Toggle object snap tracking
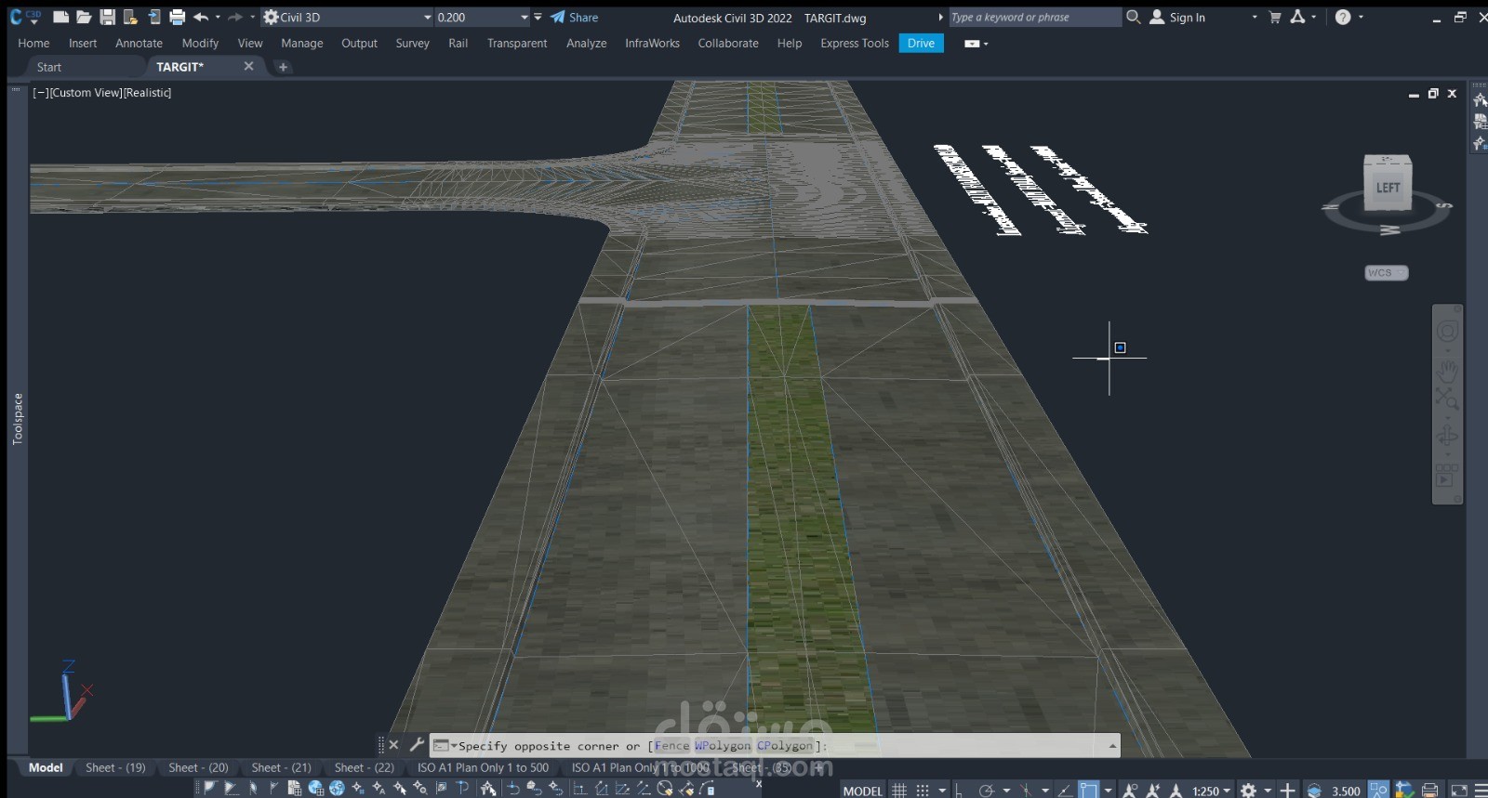 click(1065, 791)
